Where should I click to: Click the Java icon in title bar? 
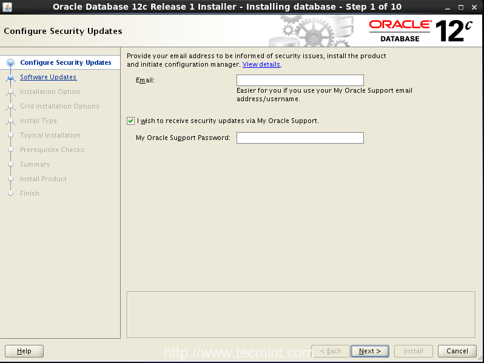tap(7, 7)
